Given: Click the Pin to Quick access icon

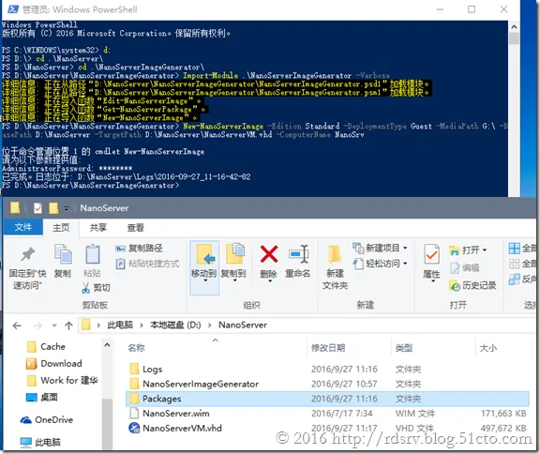Looking at the screenshot, I should [x=28, y=254].
